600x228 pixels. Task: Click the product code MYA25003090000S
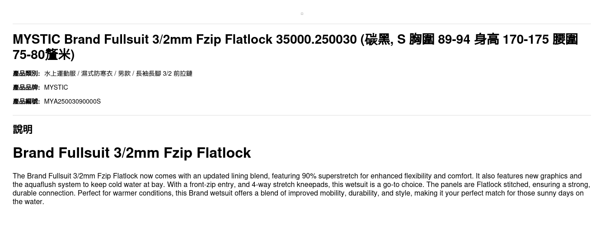pyautogui.click(x=72, y=101)
